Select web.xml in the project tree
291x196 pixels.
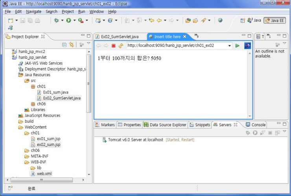(44, 174)
